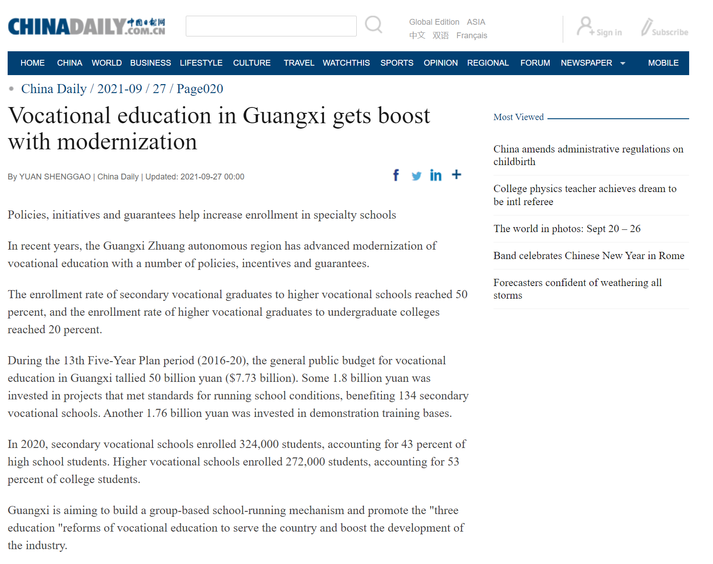
Task: Click Page020 breadcrumb link
Action: point(200,89)
